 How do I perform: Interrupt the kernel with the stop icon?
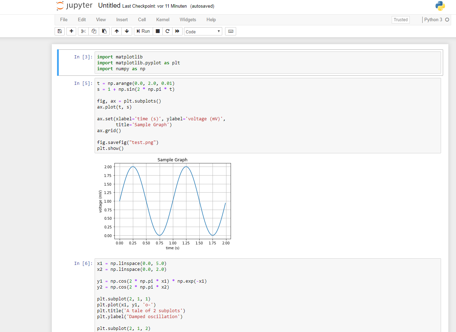pos(158,31)
